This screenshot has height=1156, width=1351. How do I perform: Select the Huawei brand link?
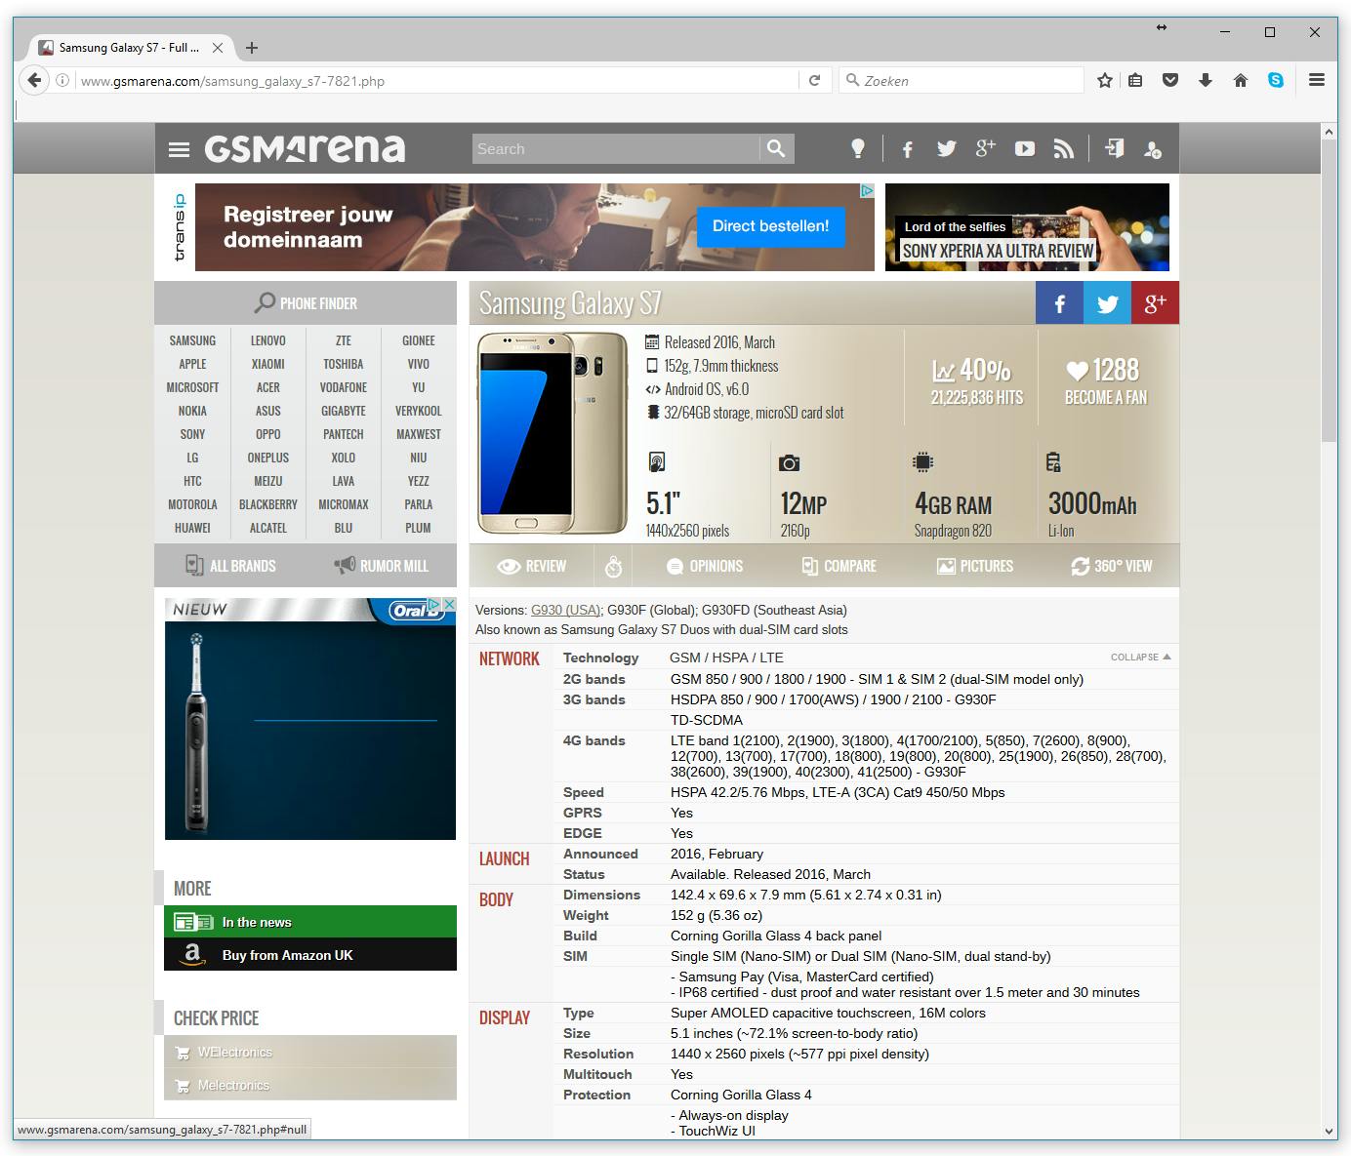(x=192, y=528)
